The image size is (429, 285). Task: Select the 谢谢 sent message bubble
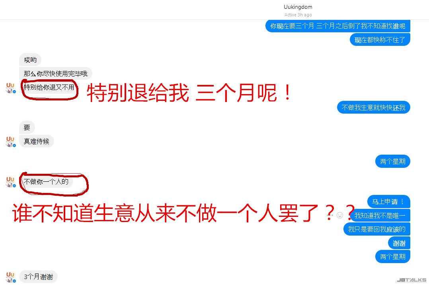[x=399, y=243]
